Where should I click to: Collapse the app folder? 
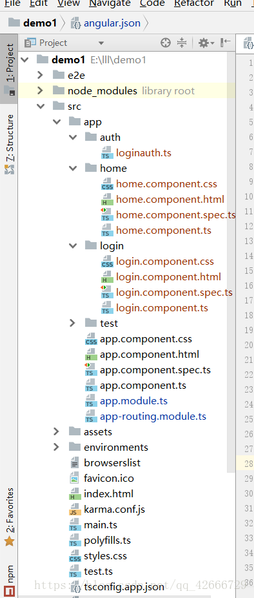tap(57, 122)
